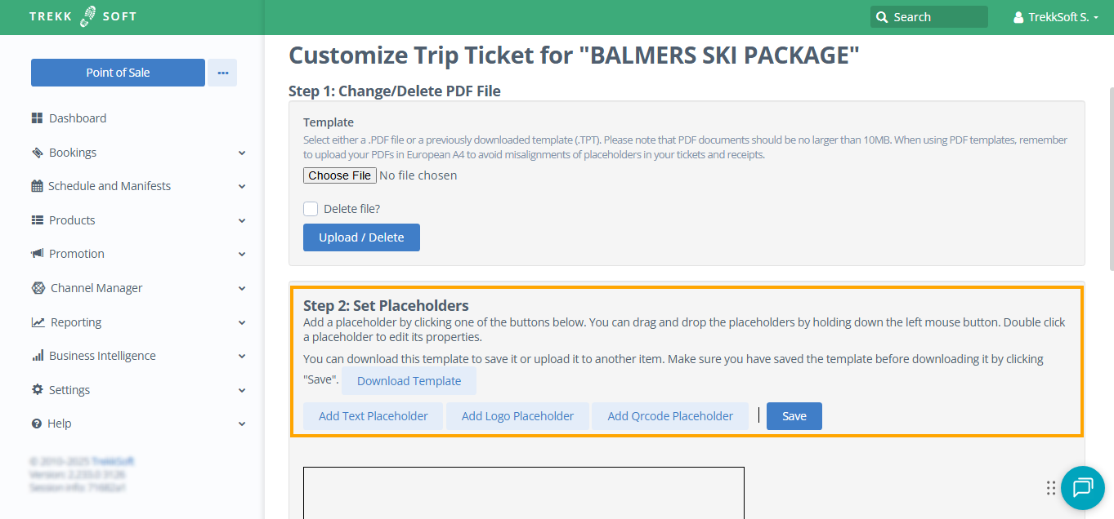1114x519 pixels.
Task: Click the Products list icon
Action: pyautogui.click(x=37, y=220)
